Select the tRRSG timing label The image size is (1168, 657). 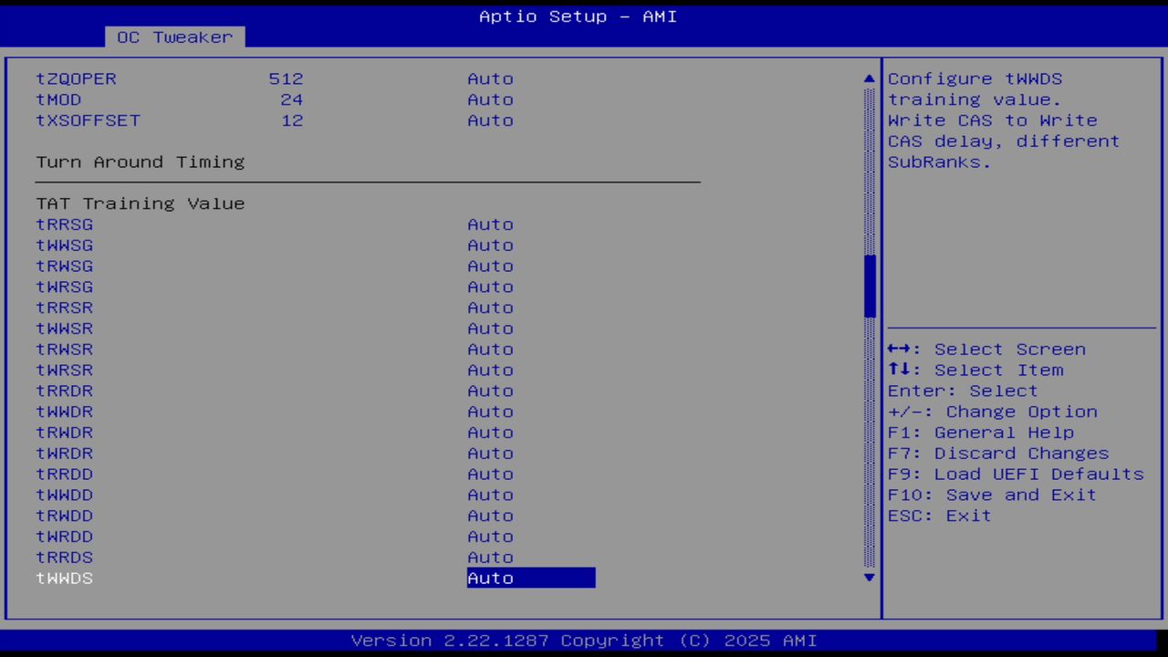click(64, 224)
